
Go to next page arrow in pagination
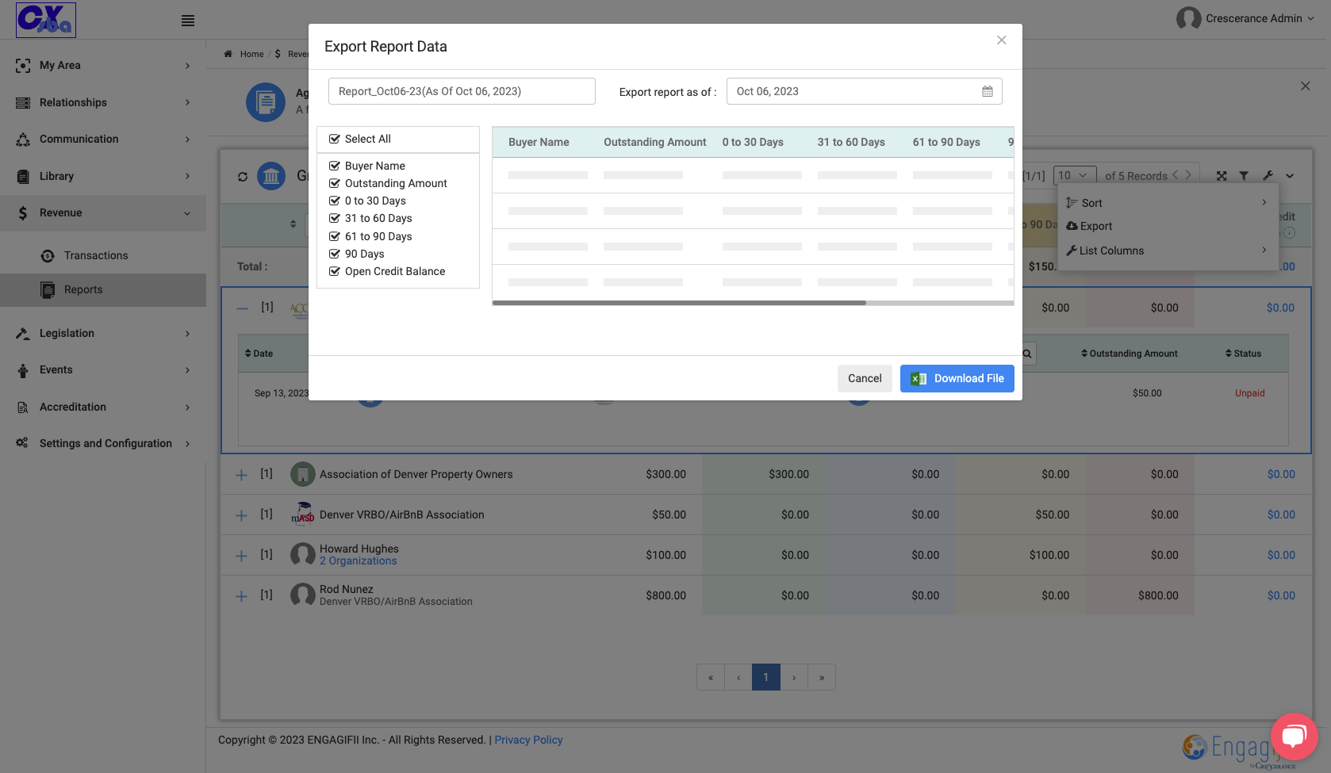[794, 677]
